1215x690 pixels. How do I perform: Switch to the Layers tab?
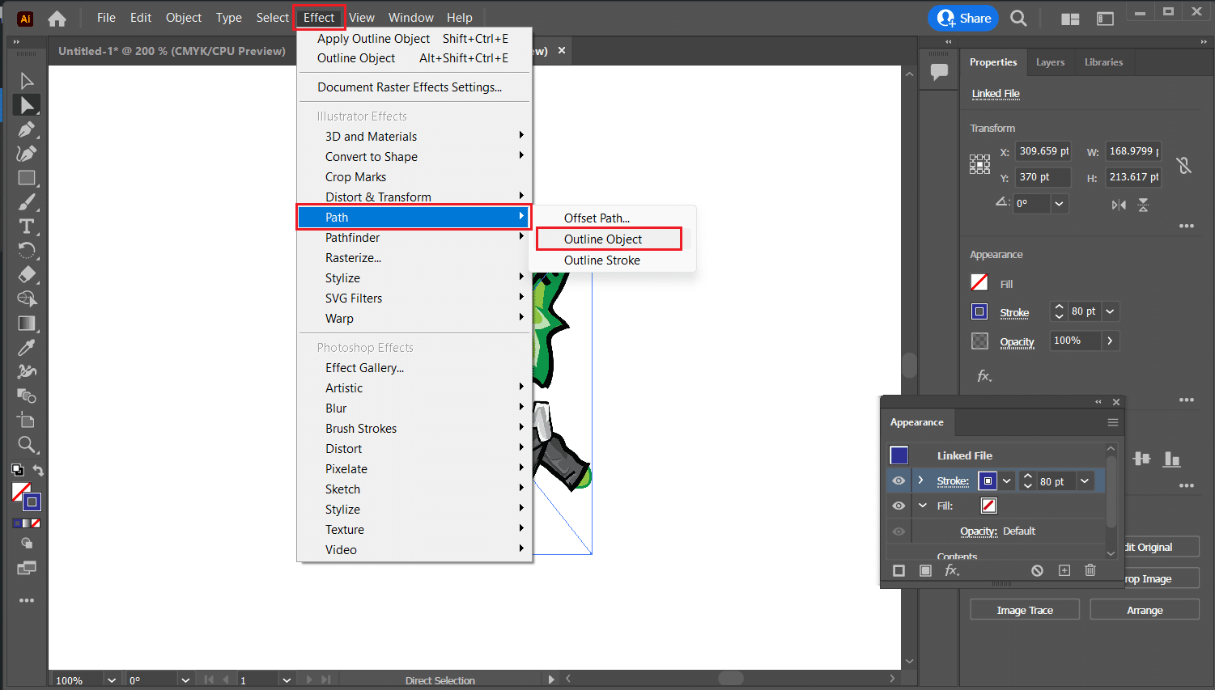pyautogui.click(x=1050, y=62)
